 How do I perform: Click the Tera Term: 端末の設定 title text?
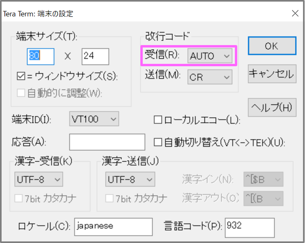pos(38,14)
